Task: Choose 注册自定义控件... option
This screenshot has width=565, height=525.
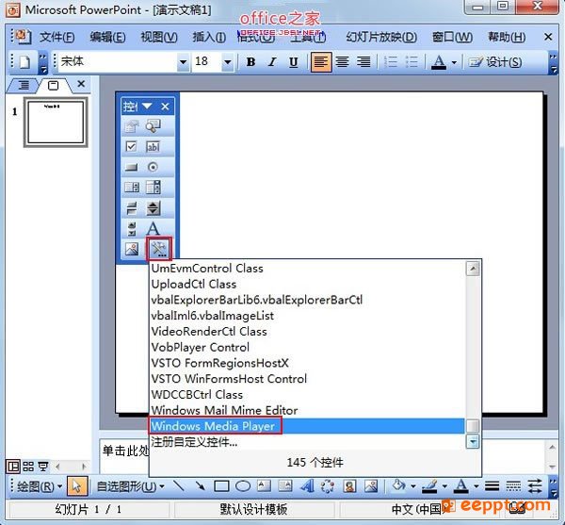Action: tap(307, 442)
